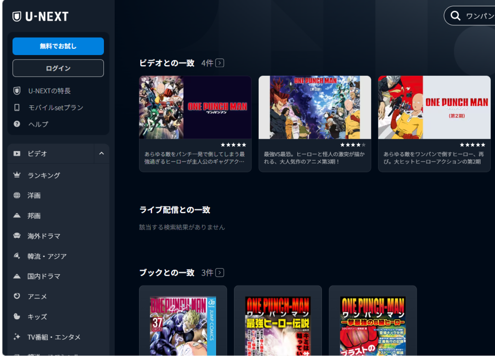Screen dimensions: 495x356
Task: Click description 最強VS最恐。ヒーローと怪人の激突
Action: pyautogui.click(x=314, y=157)
